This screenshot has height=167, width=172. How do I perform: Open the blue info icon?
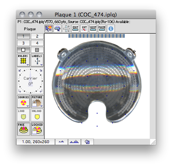[111, 29]
